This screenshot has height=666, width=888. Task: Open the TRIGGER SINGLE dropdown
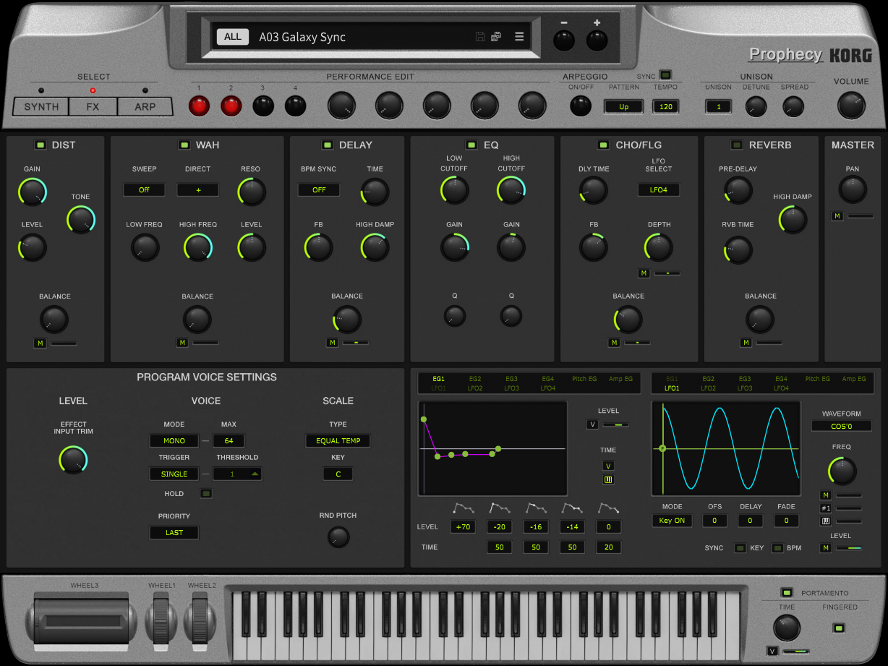pyautogui.click(x=174, y=474)
